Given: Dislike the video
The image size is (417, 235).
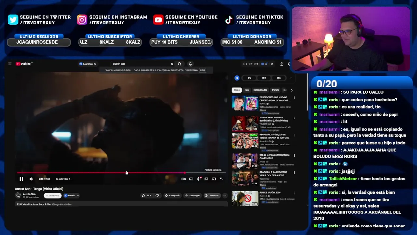Looking at the screenshot, I should (157, 196).
